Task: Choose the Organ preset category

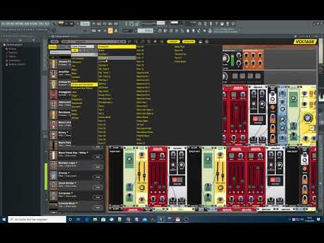Action: (x=74, y=96)
